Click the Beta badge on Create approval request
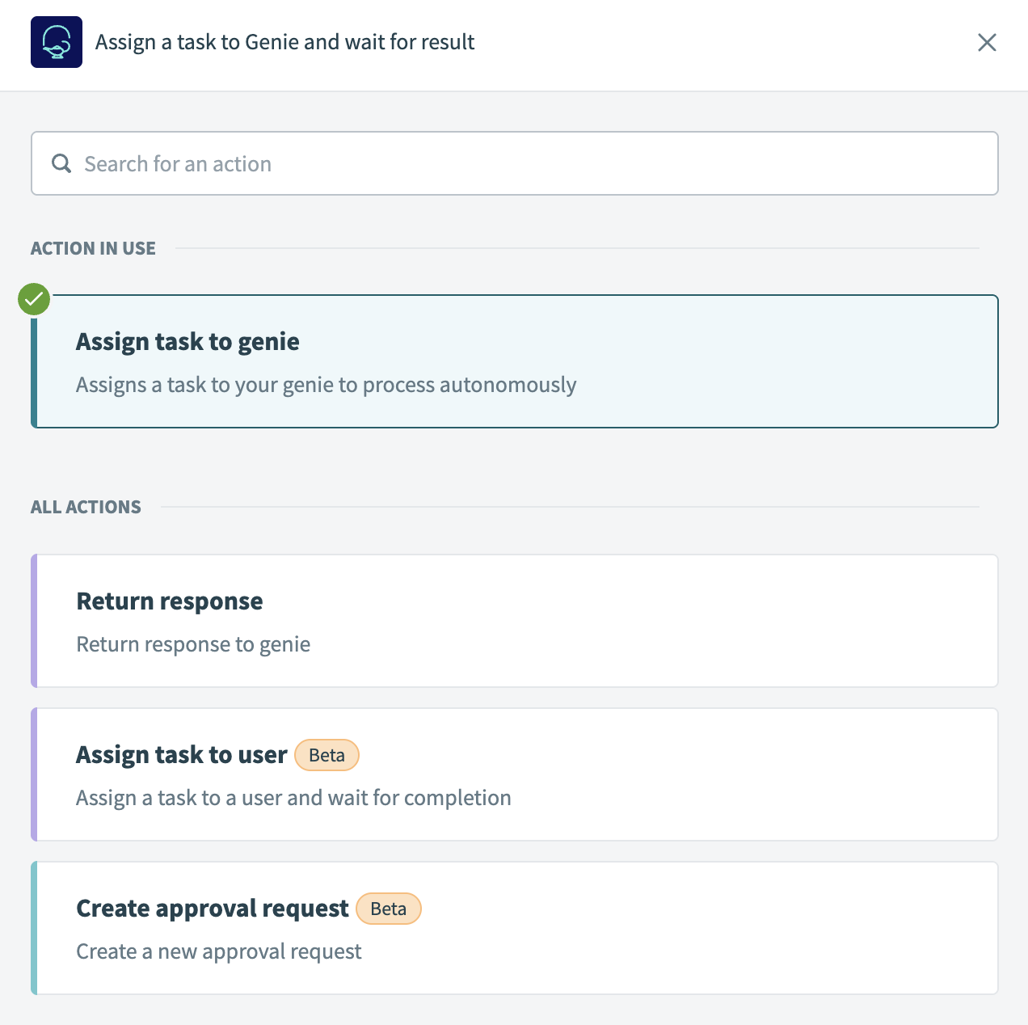1028x1025 pixels. coord(388,909)
